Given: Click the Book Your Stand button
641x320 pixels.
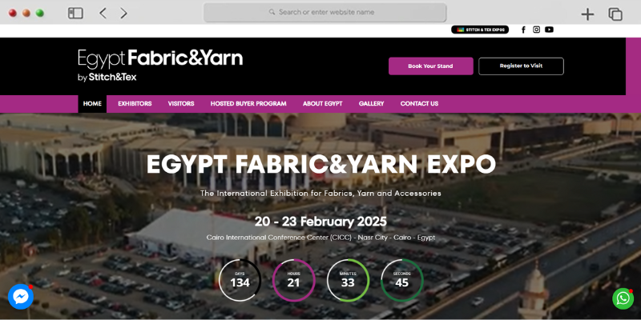Looking at the screenshot, I should pyautogui.click(x=430, y=66).
